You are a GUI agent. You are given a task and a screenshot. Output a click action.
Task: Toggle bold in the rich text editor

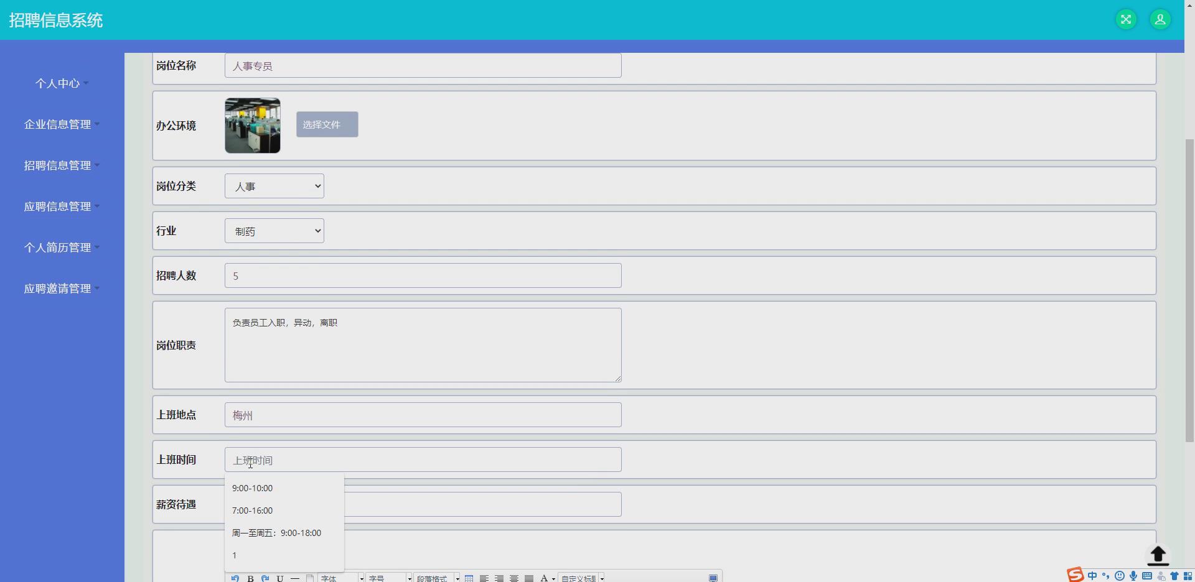[x=250, y=578]
